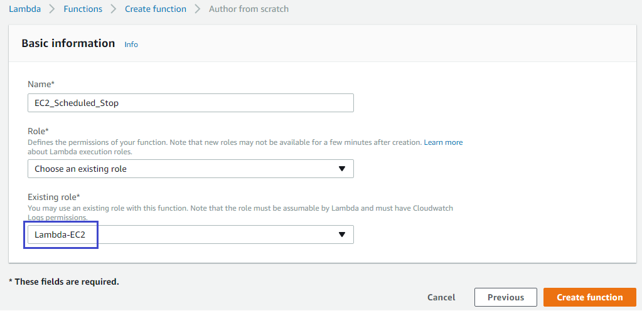The width and height of the screenshot is (642, 311).
Task: Click the Name field label
Action: tap(41, 83)
